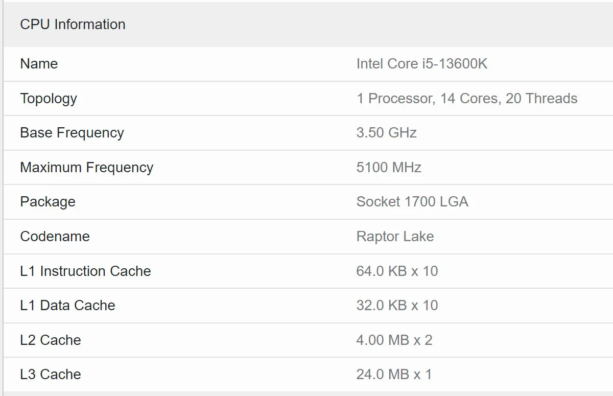Click the Maximum Frequency label
Viewport: 613px width, 396px height.
click(87, 168)
